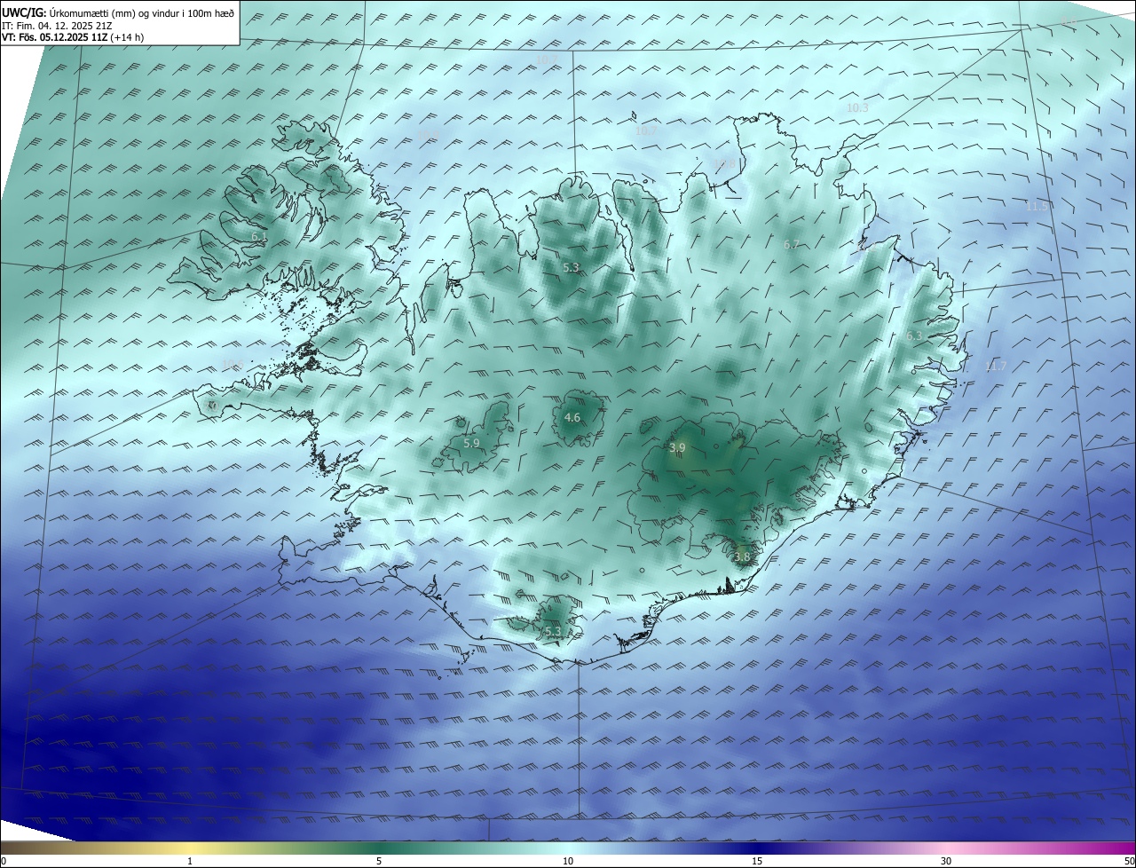Click the 10 tick on the colour scale
The image size is (1136, 868).
568,861
